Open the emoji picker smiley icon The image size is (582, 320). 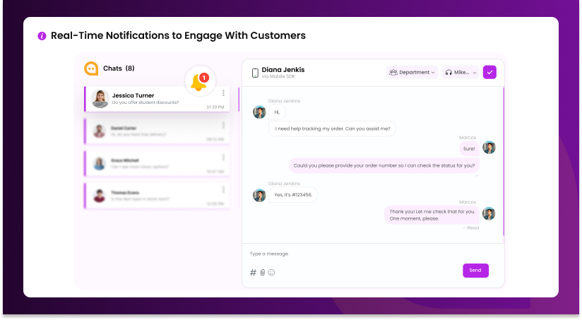[271, 272]
